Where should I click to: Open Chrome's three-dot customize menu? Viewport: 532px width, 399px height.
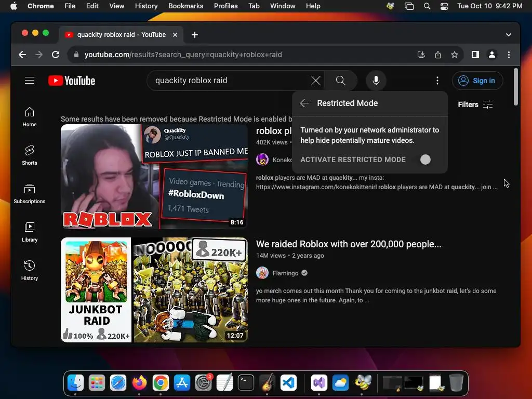pyautogui.click(x=509, y=55)
